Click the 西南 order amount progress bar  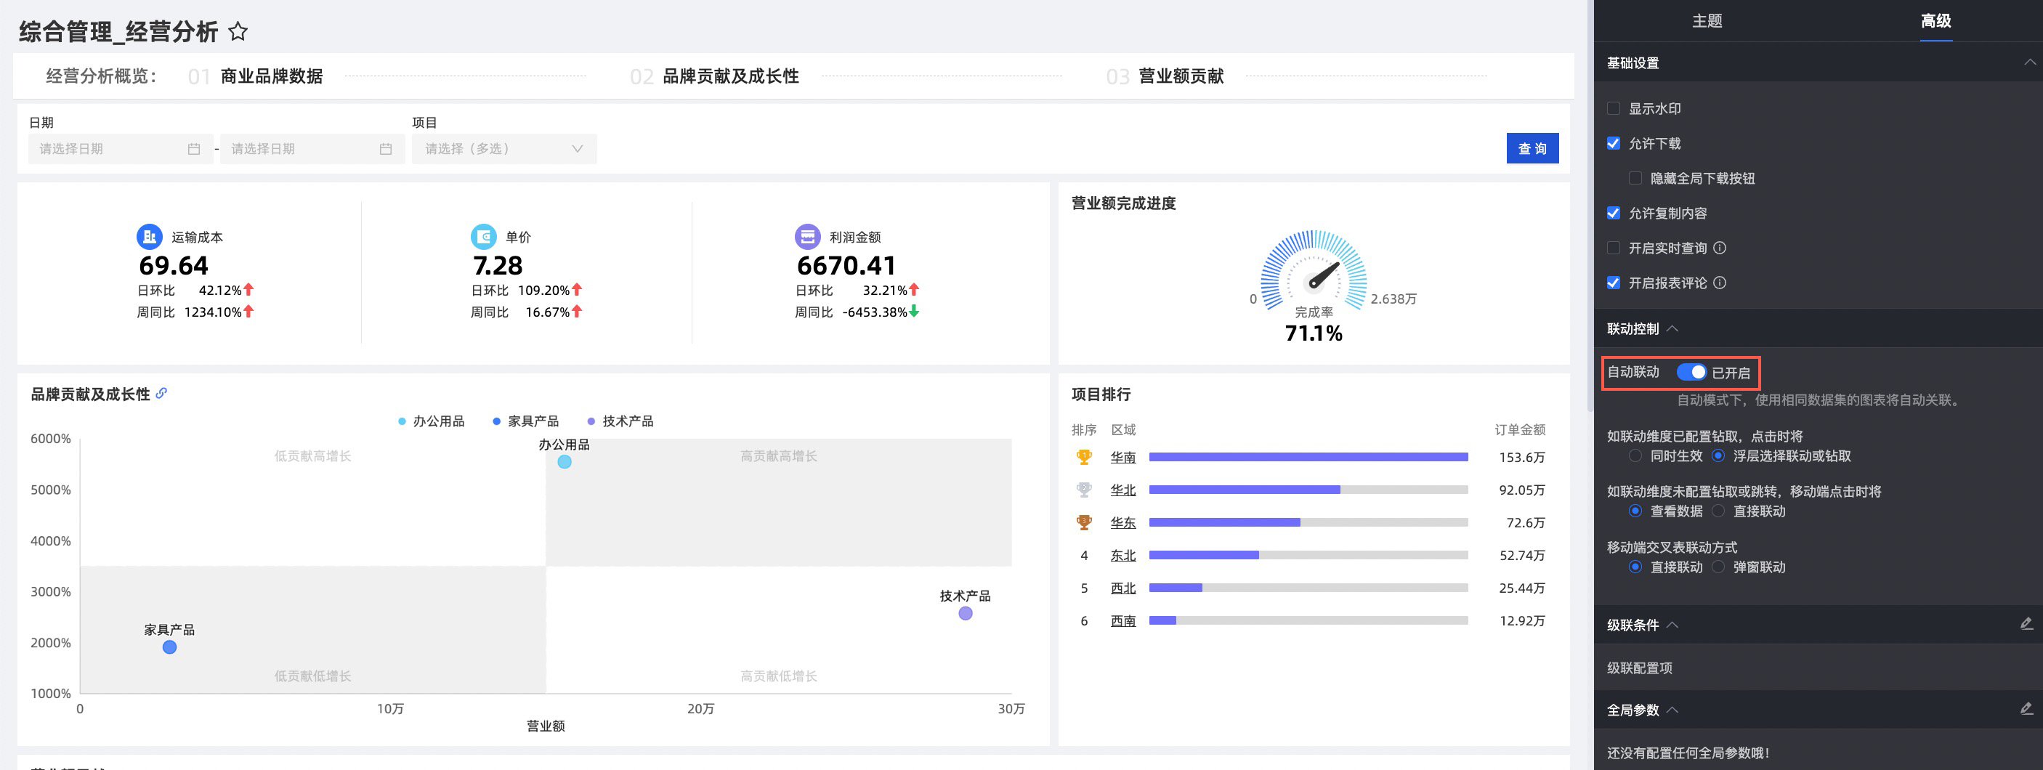(x=1308, y=620)
